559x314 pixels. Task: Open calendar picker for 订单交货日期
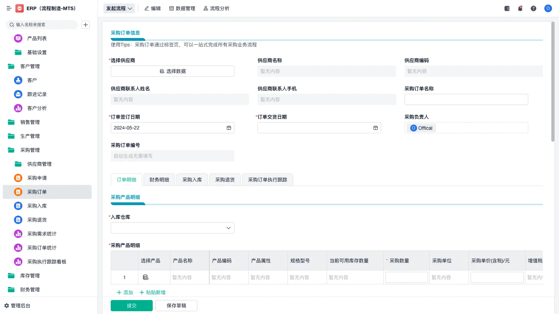tap(376, 128)
